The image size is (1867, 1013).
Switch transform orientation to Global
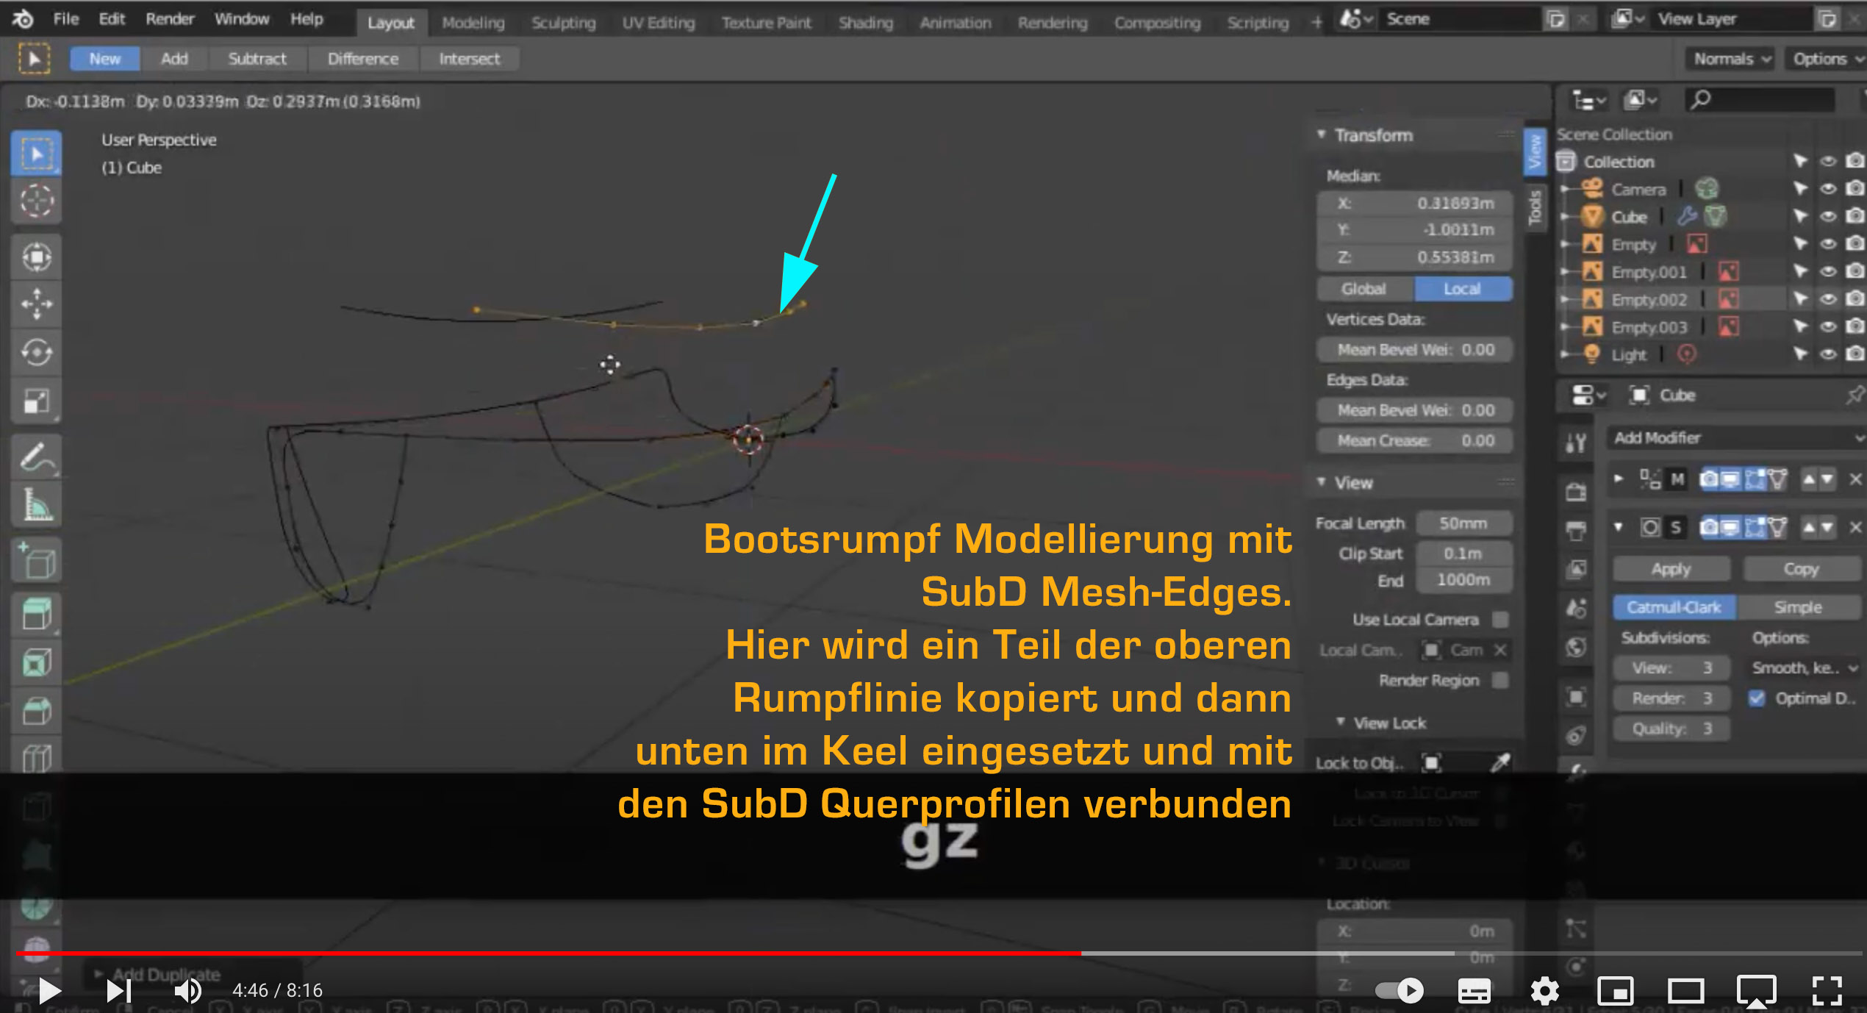(1363, 289)
